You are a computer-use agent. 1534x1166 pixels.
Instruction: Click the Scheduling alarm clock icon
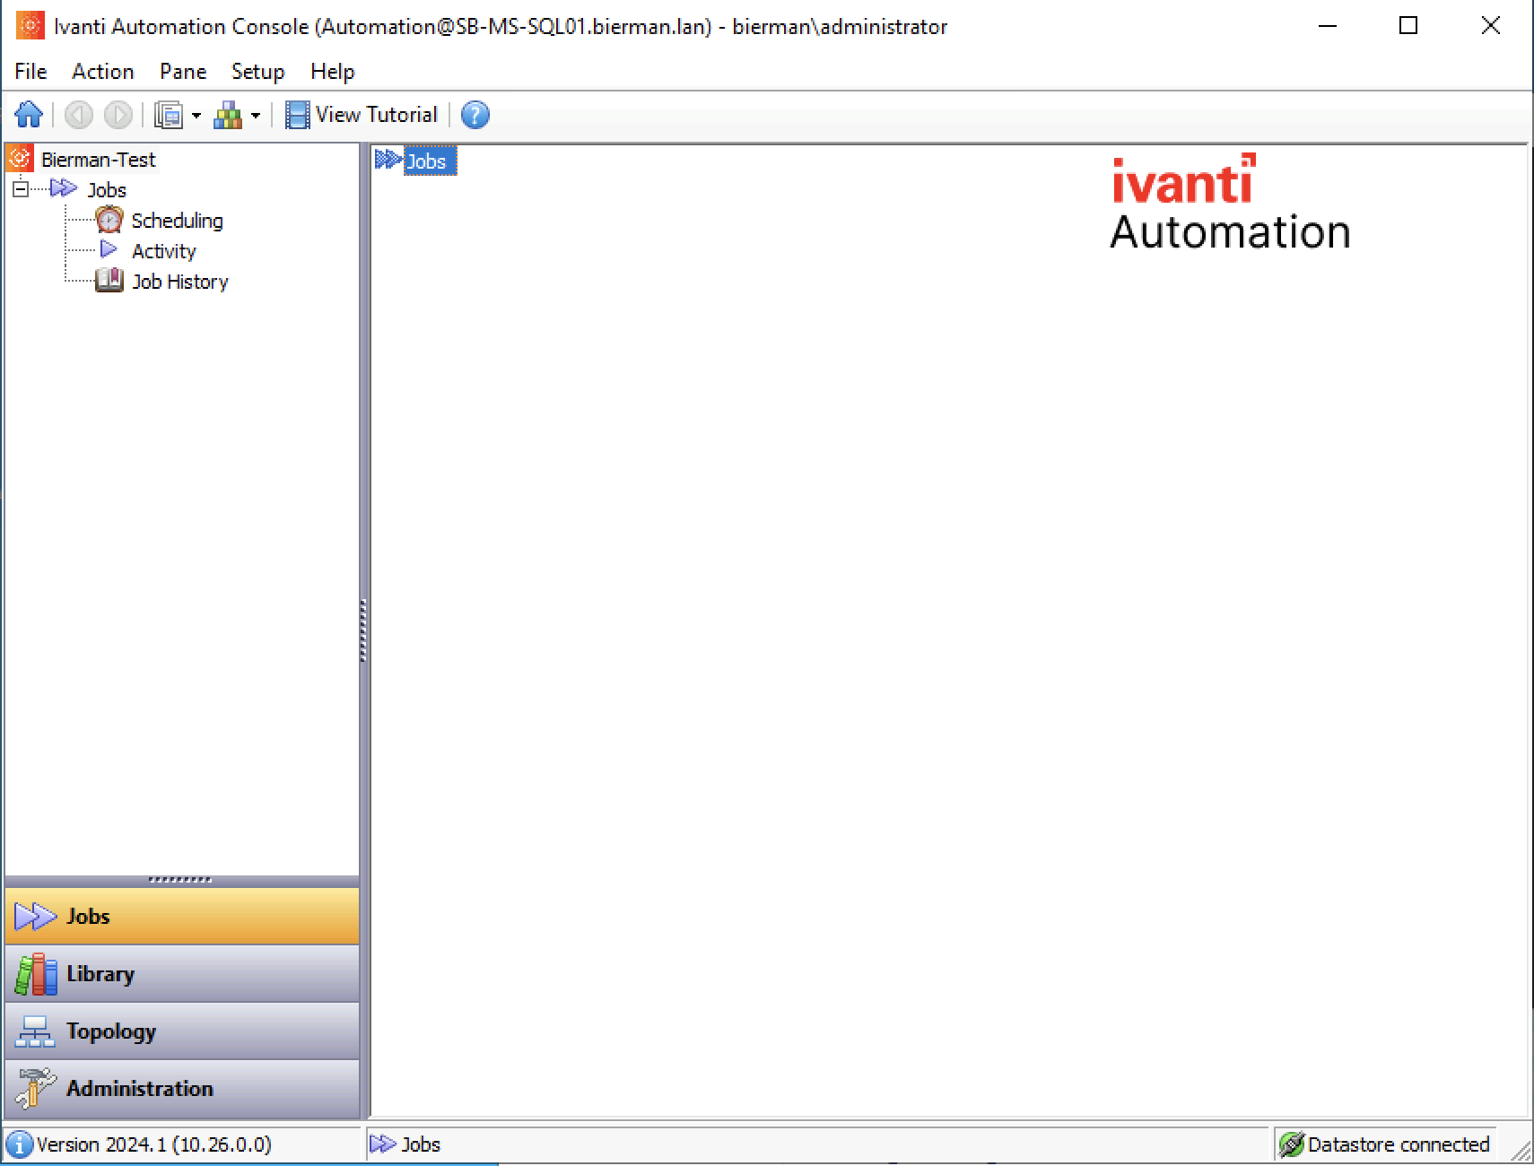click(109, 220)
